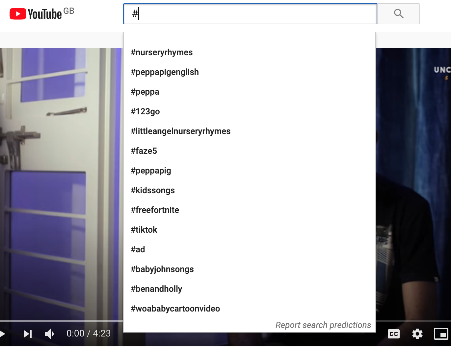Toggle closed captions
This screenshot has height=347, width=451.
(394, 334)
